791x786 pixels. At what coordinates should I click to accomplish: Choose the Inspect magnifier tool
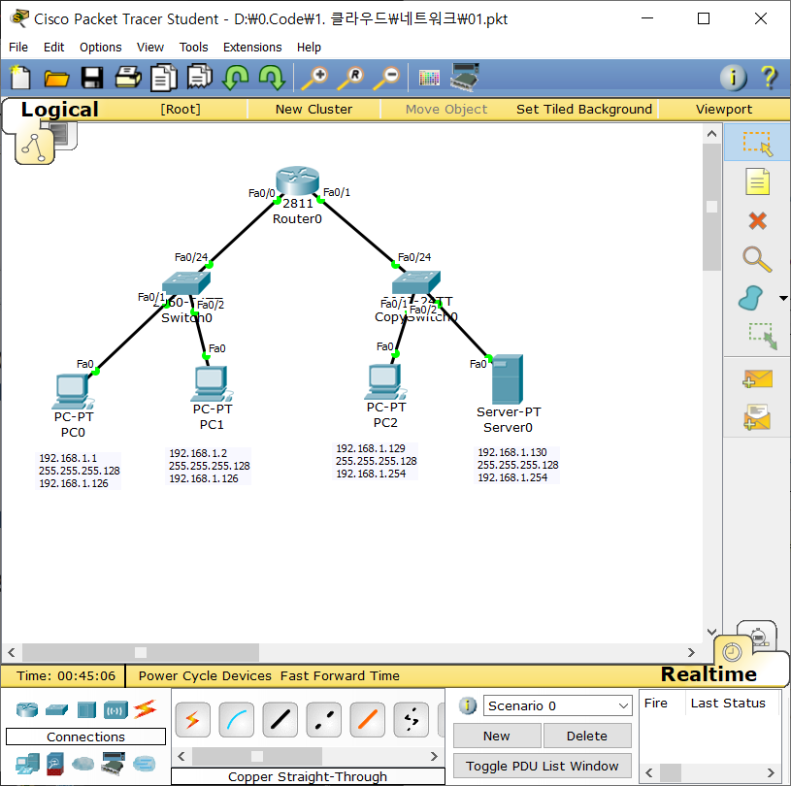(757, 259)
